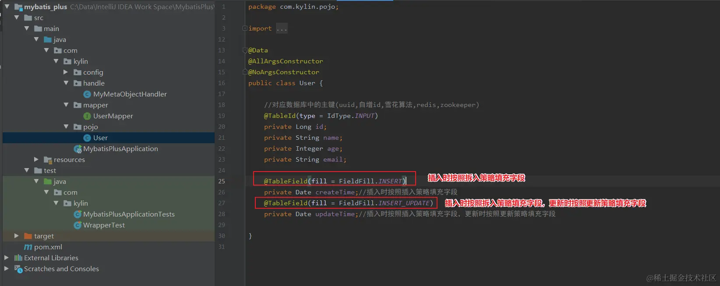Click the Scratches and Consoles icon
Viewport: 720px width, 286px height.
click(x=18, y=269)
